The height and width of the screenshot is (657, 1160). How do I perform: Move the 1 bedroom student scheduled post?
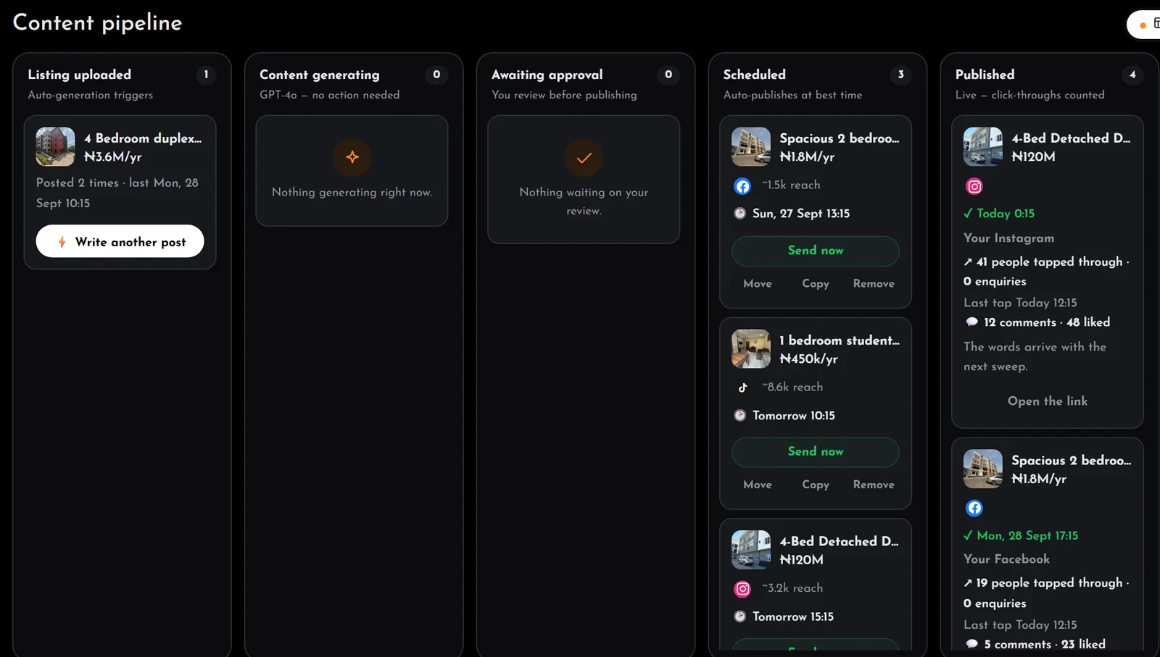(x=758, y=485)
